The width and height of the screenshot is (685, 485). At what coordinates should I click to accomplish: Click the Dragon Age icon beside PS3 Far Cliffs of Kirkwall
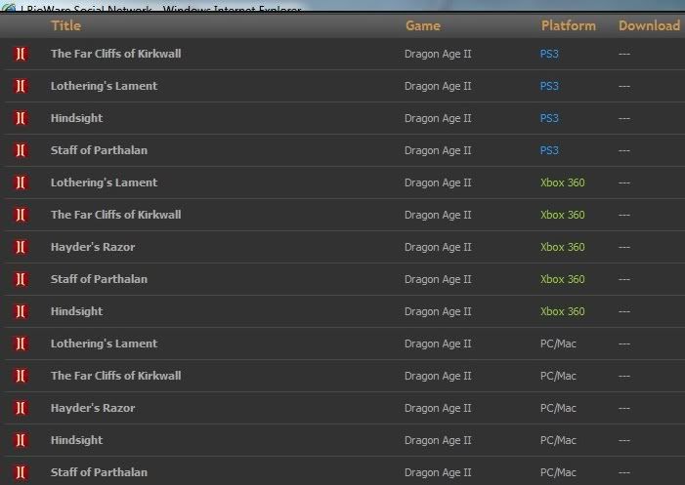tap(21, 54)
